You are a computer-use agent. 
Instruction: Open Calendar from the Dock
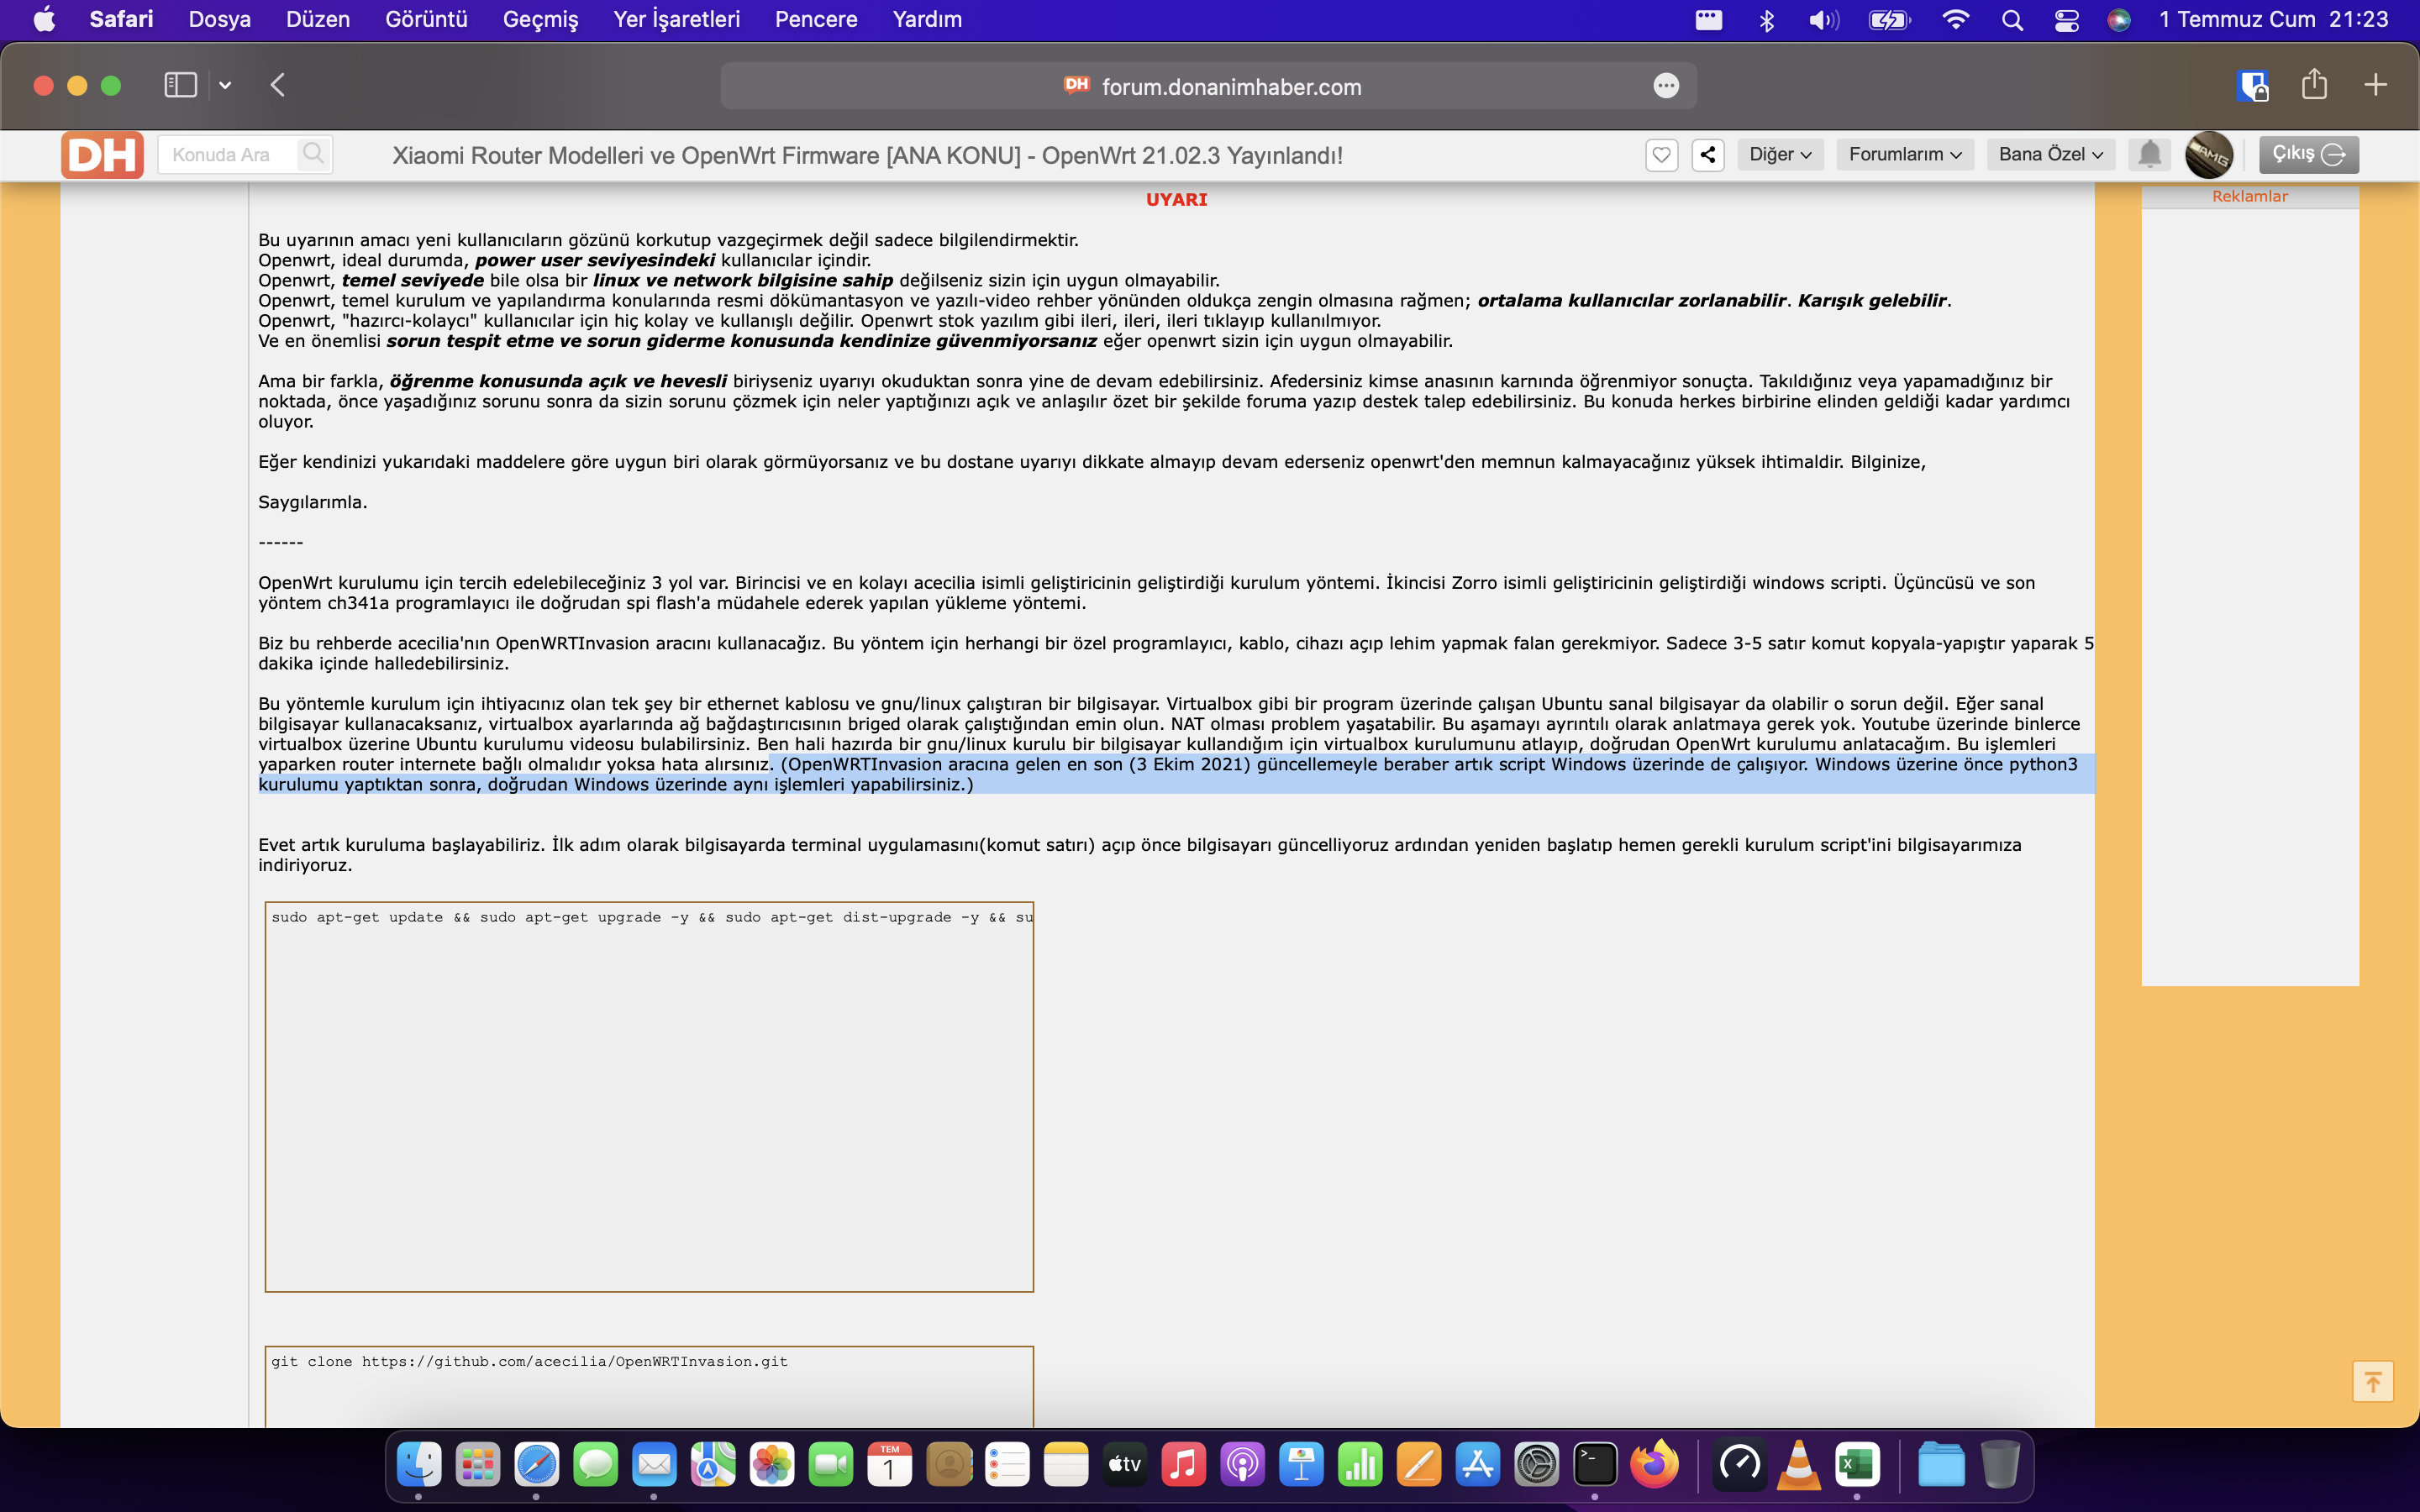tap(889, 1465)
